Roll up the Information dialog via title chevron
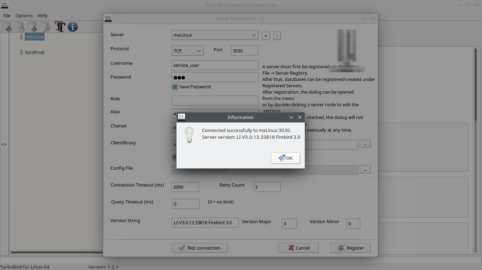The width and height of the screenshot is (482, 270). point(291,117)
